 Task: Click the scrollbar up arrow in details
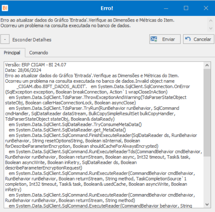207,65
